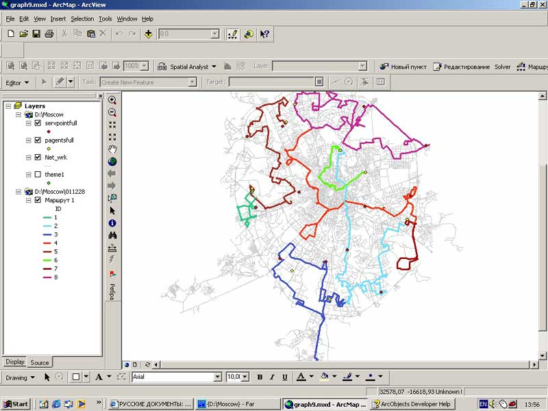Enable the theme1 layer checkbox
Viewport: 548px width, 411px height.
(x=38, y=175)
